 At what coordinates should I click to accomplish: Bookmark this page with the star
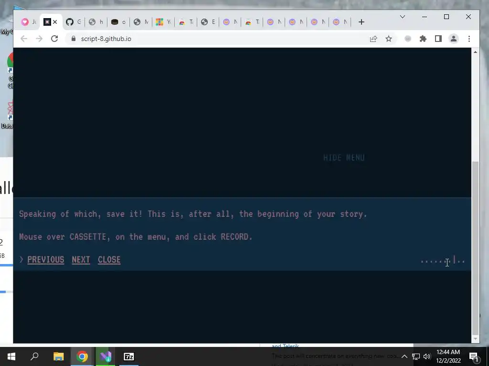[x=389, y=39]
